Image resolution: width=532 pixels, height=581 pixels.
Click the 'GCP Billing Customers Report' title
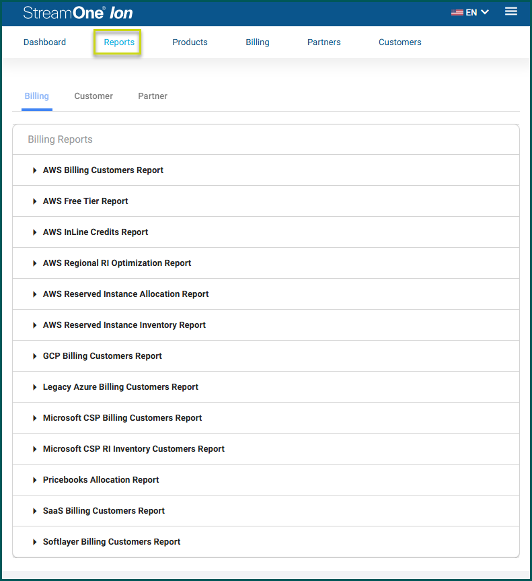coord(102,355)
